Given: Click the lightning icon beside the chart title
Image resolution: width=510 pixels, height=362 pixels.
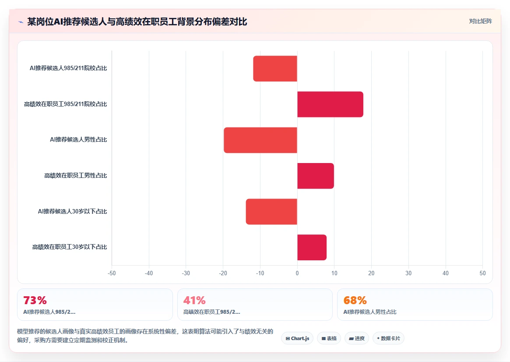Looking at the screenshot, I should [21, 22].
